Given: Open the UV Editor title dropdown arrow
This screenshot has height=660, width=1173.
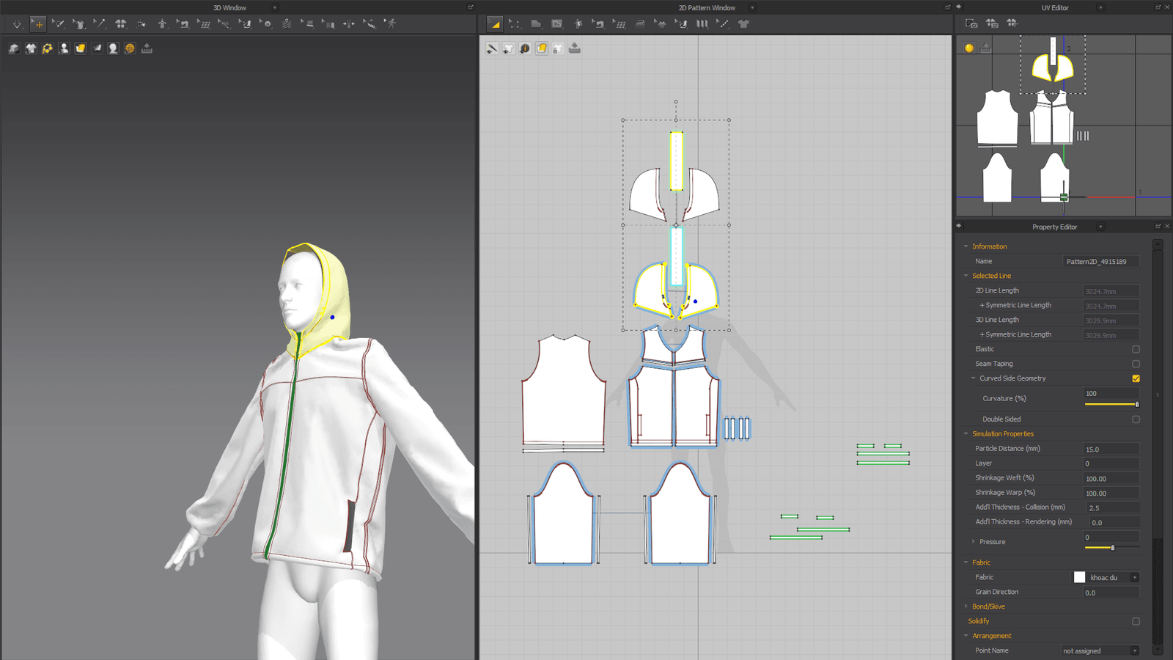Looking at the screenshot, I should point(1100,7).
